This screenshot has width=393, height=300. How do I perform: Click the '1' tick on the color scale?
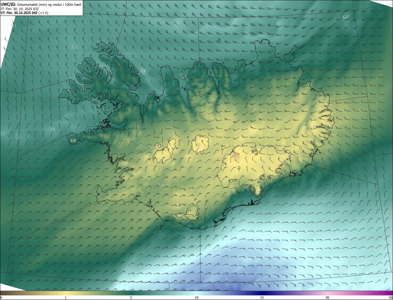(66, 298)
